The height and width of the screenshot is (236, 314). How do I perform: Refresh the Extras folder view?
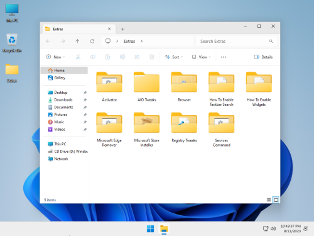pyautogui.click(x=92, y=41)
